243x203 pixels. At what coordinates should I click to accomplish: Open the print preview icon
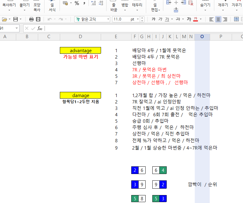click(38, 19)
